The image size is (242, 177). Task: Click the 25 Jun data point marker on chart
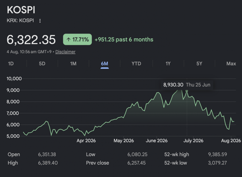pos(187,91)
